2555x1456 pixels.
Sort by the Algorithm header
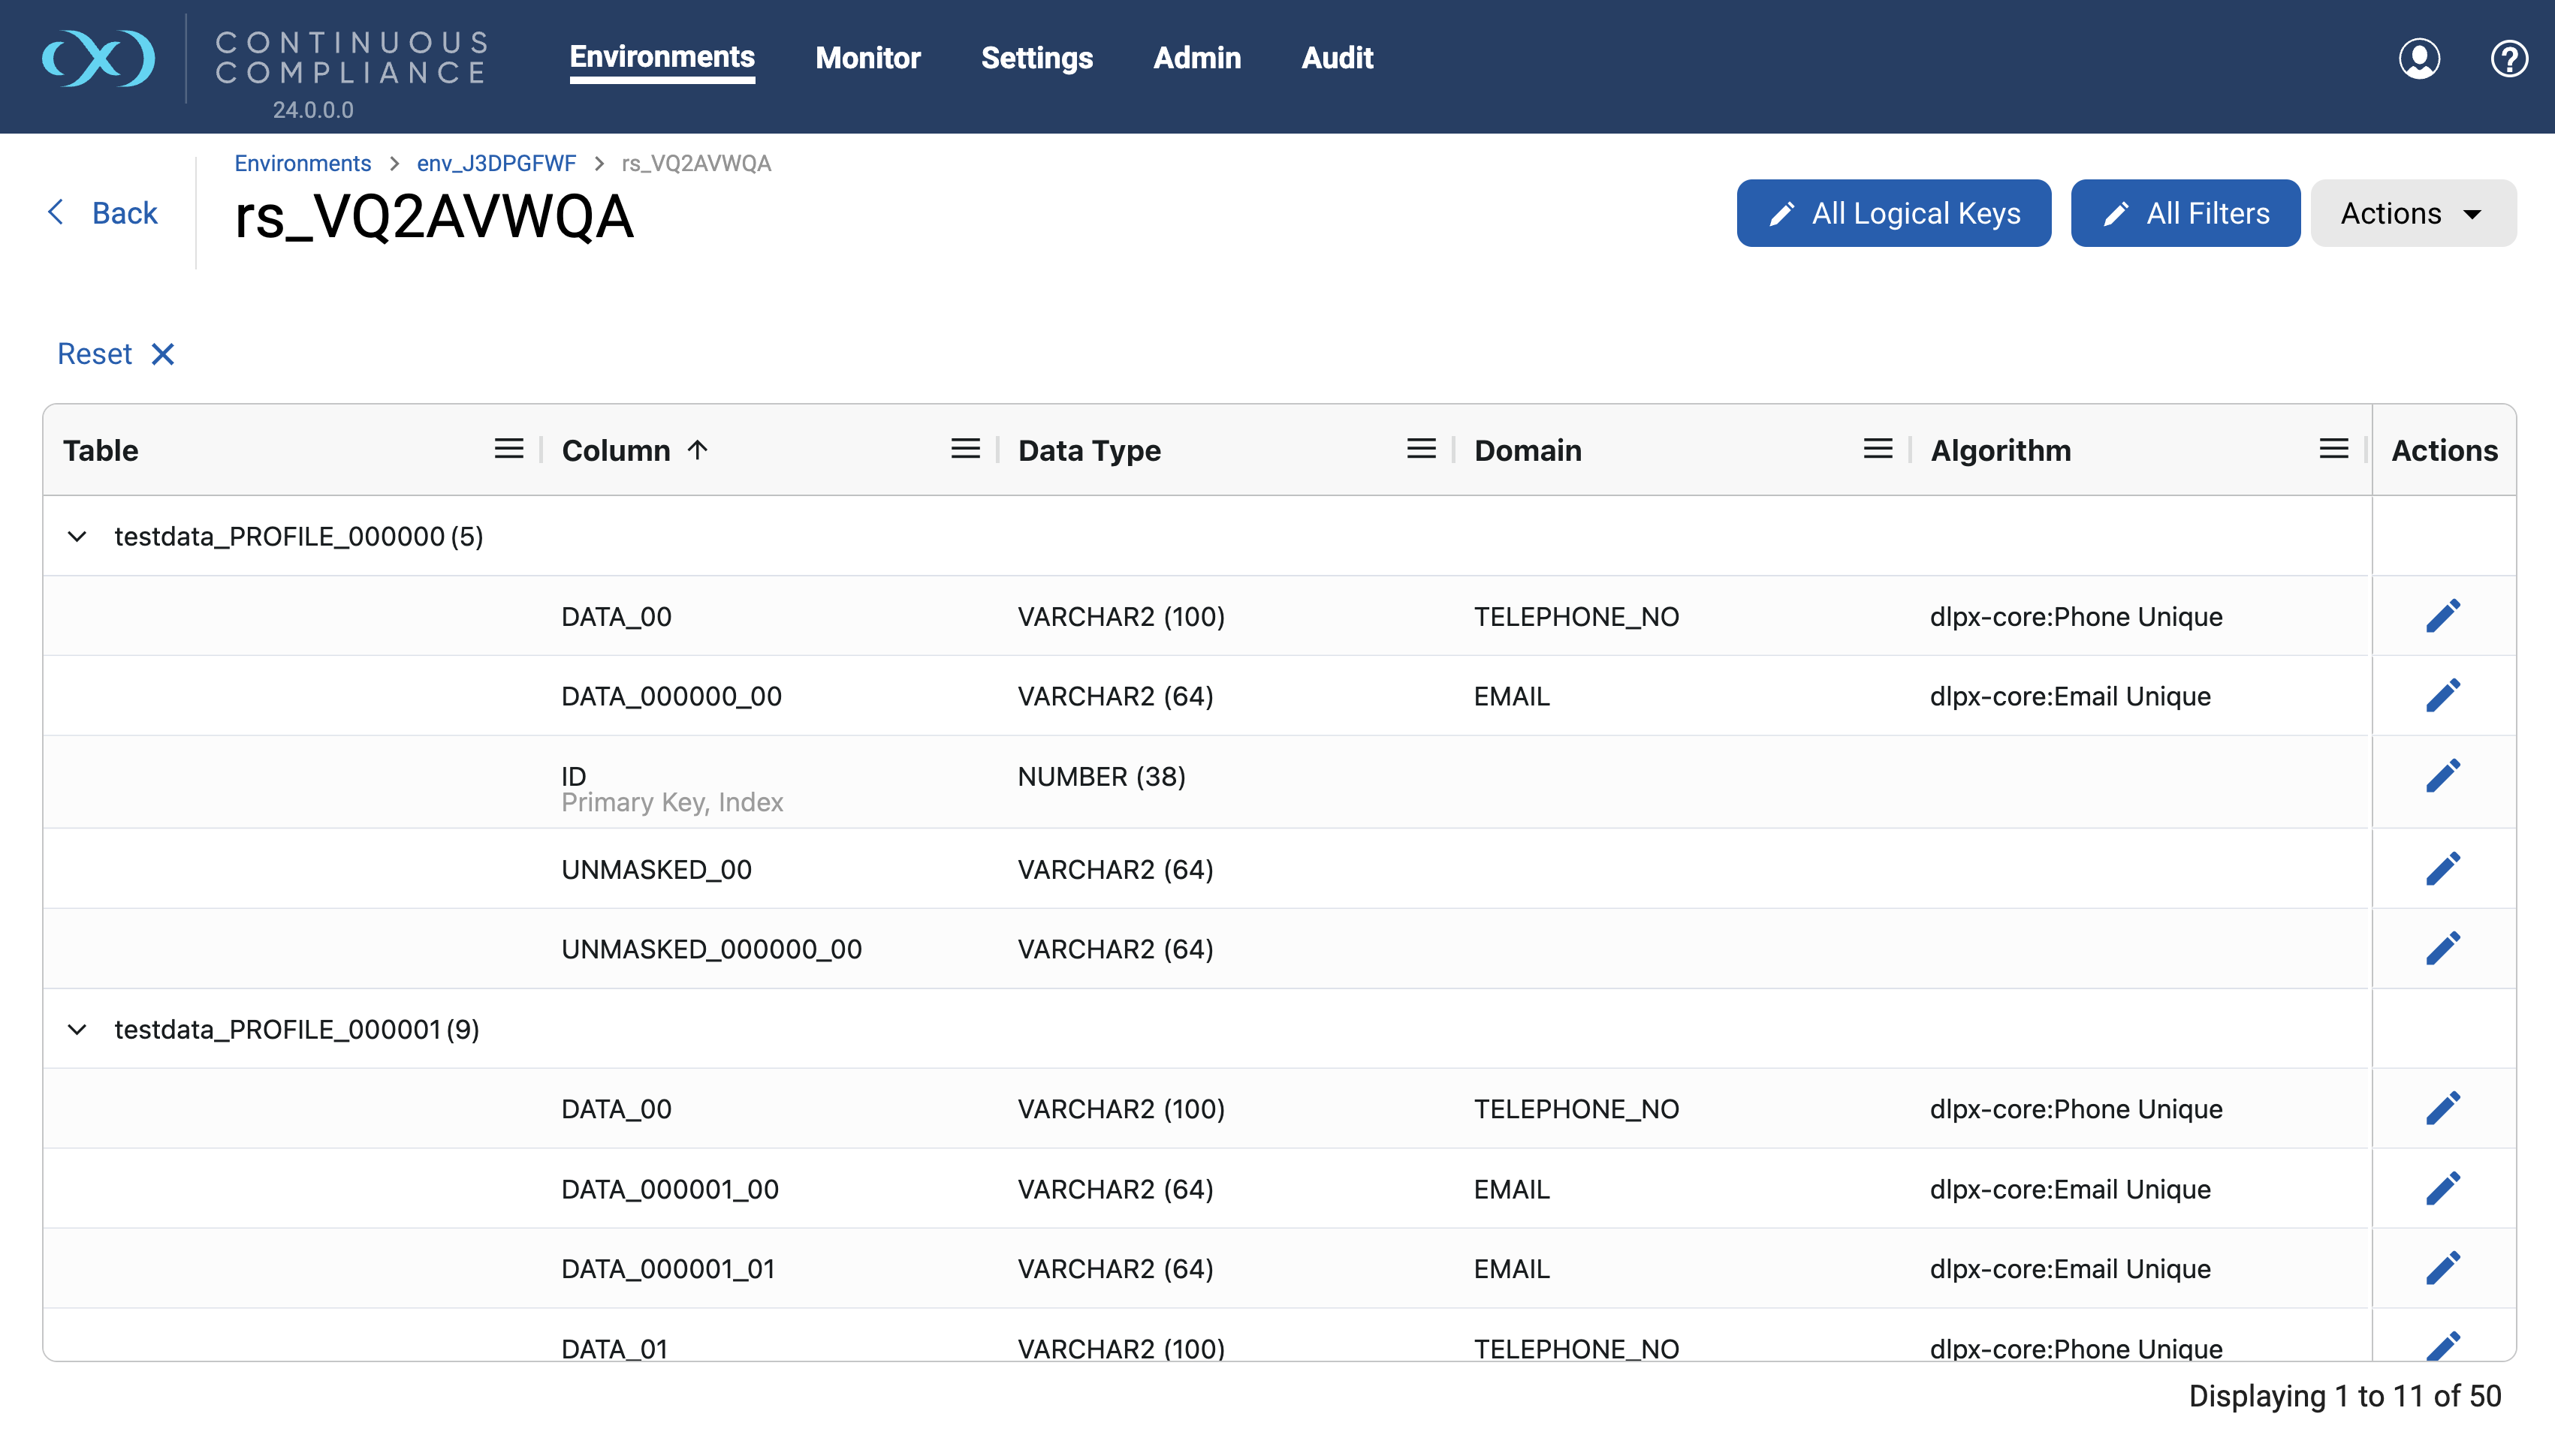pos(2001,451)
